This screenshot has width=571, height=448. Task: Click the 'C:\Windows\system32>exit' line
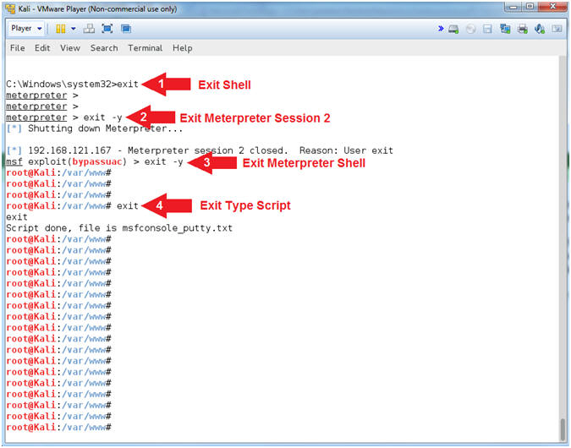point(72,84)
